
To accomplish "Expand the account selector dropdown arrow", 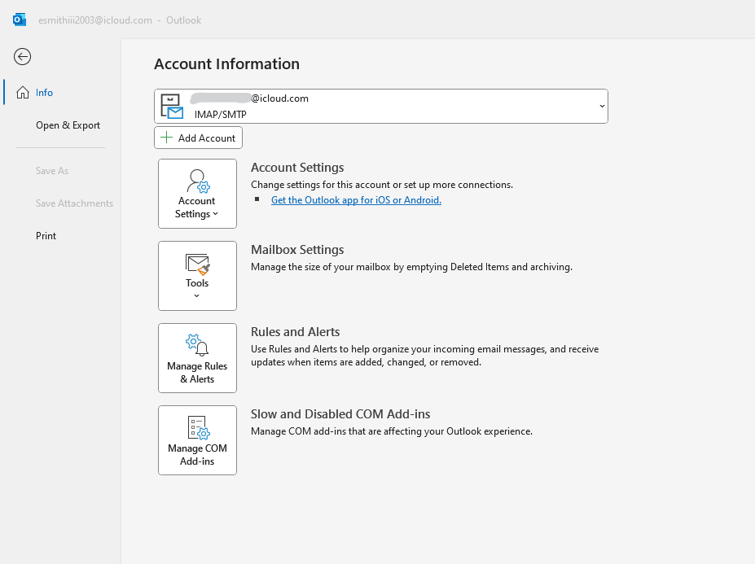I will [x=602, y=106].
